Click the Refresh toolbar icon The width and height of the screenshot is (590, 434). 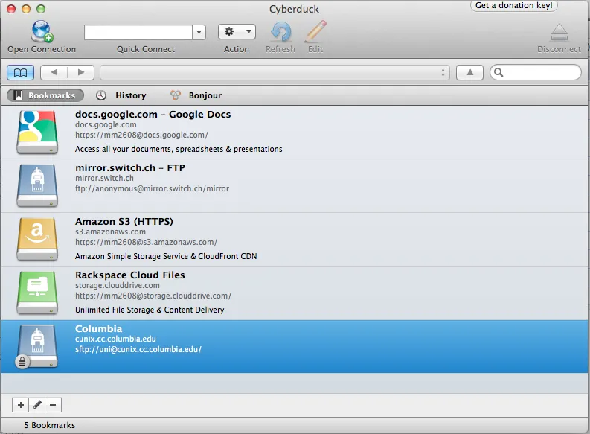point(280,32)
